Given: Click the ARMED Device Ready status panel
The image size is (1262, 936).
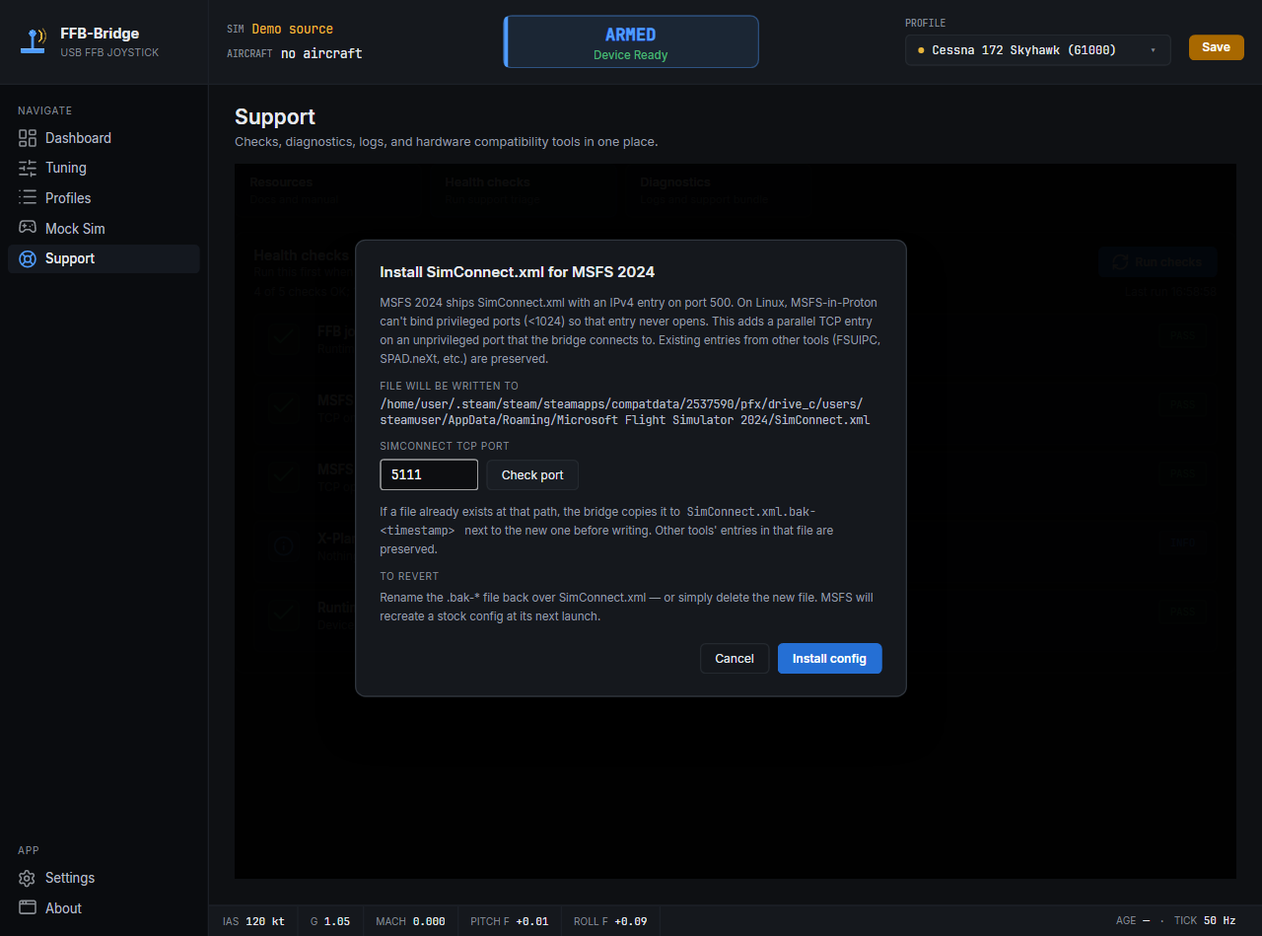Looking at the screenshot, I should [631, 41].
